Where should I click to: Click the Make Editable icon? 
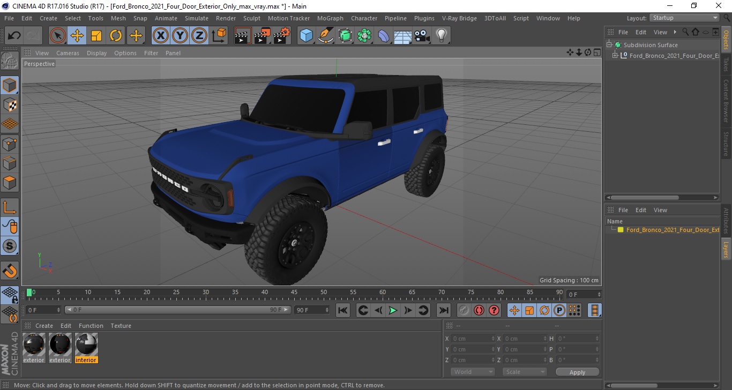[10, 61]
